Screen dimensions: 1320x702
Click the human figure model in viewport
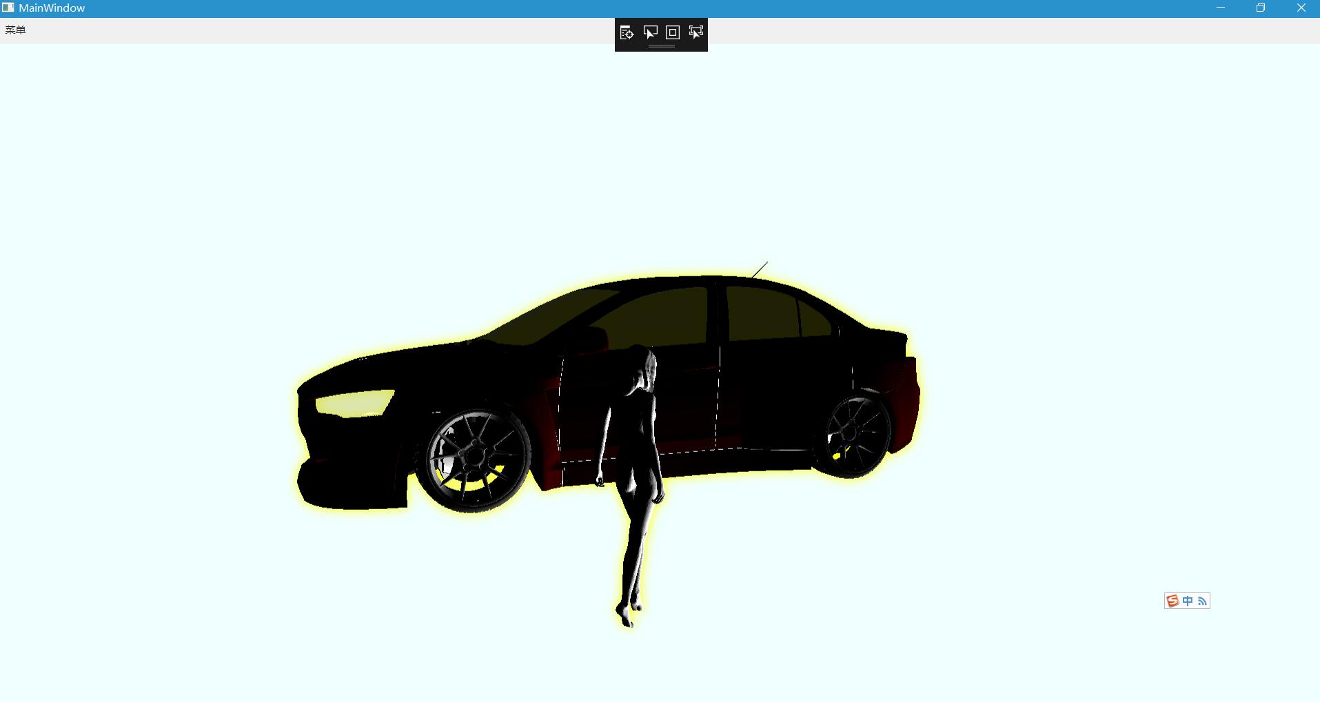pos(636,486)
